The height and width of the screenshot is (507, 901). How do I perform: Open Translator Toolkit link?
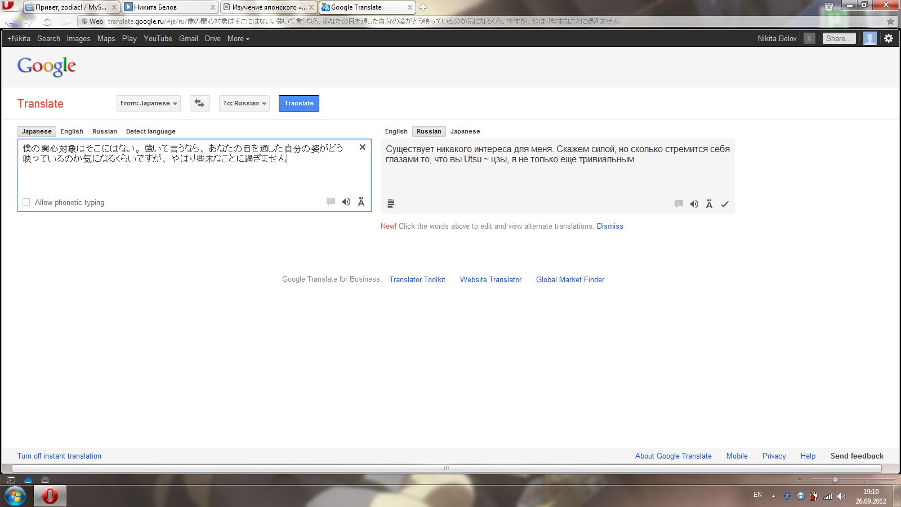coord(417,279)
